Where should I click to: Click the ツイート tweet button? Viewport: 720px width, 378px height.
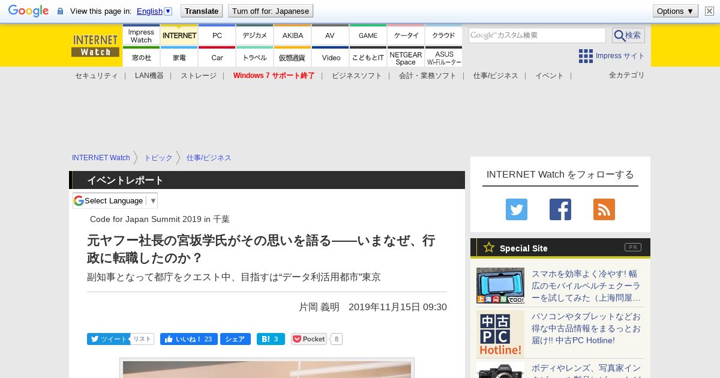tap(108, 339)
